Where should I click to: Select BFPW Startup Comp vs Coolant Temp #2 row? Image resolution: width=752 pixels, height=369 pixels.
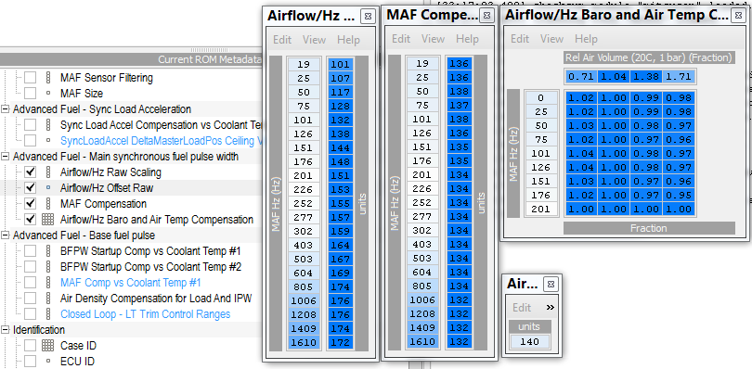(x=150, y=266)
